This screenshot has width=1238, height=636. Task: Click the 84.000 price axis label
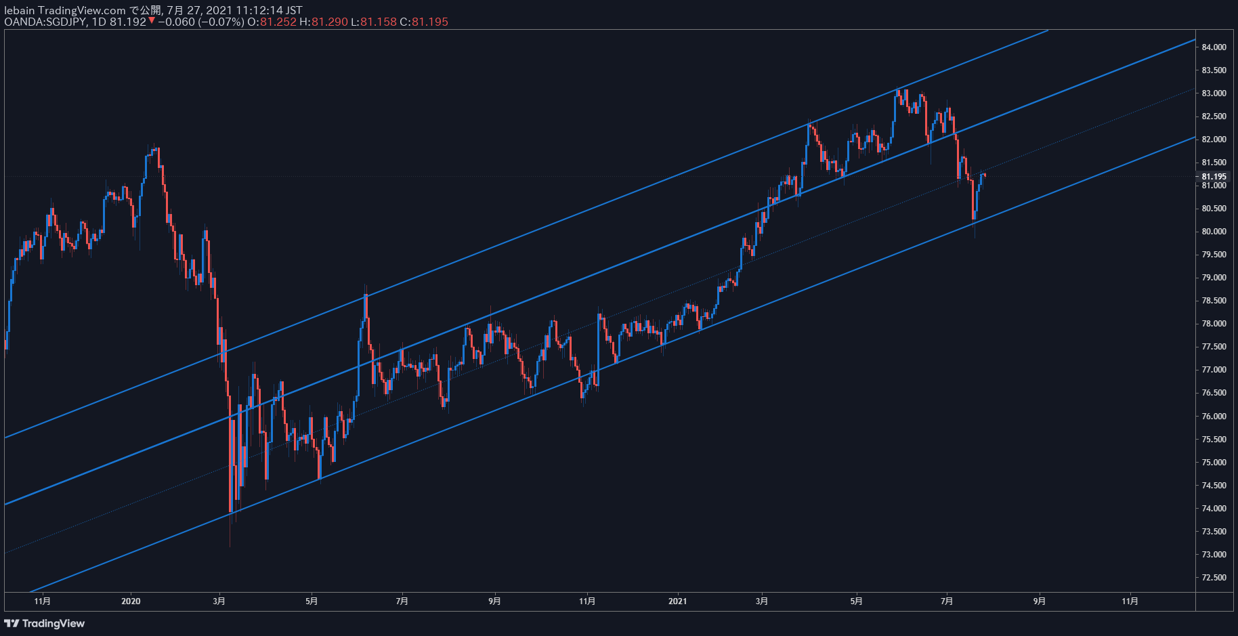click(x=1214, y=47)
